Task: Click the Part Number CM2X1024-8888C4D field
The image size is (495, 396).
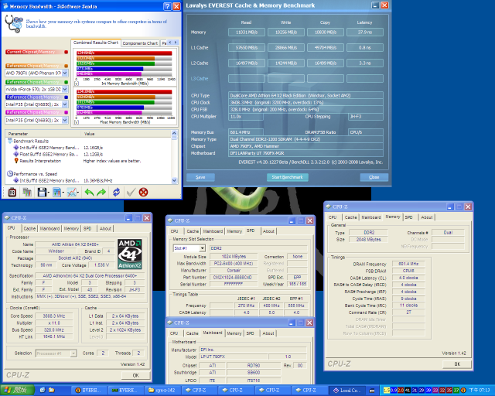Action: (234, 277)
